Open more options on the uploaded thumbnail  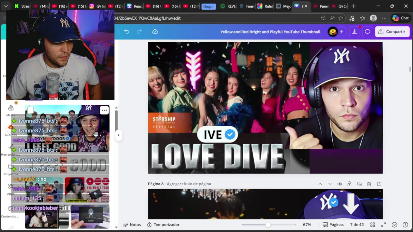[x=104, y=110]
